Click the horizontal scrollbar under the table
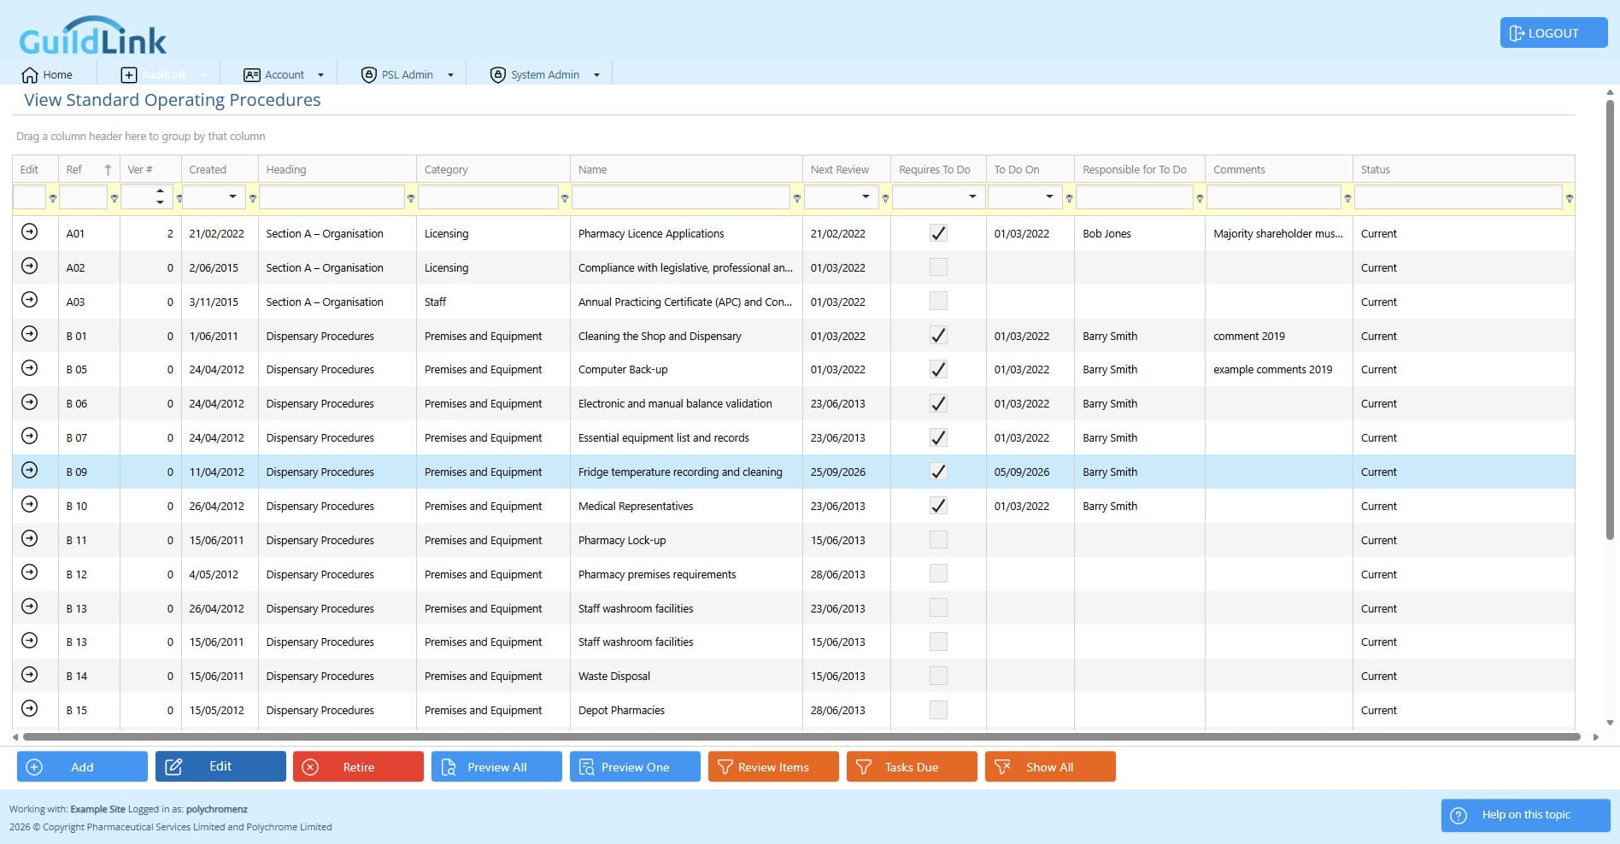 pos(801,736)
